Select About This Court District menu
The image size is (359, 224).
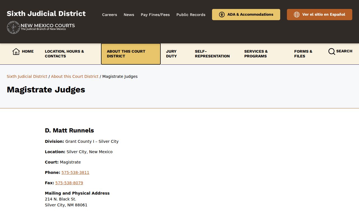point(131,54)
